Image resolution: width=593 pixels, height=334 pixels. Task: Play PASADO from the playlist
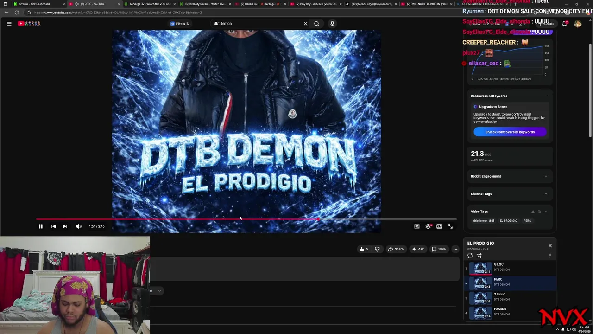[510, 312]
